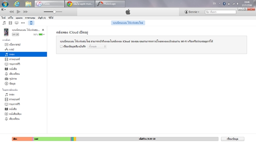Open the มุมมอง (View) menu
Viewport: 256px width, 144px height.
point(19,18)
